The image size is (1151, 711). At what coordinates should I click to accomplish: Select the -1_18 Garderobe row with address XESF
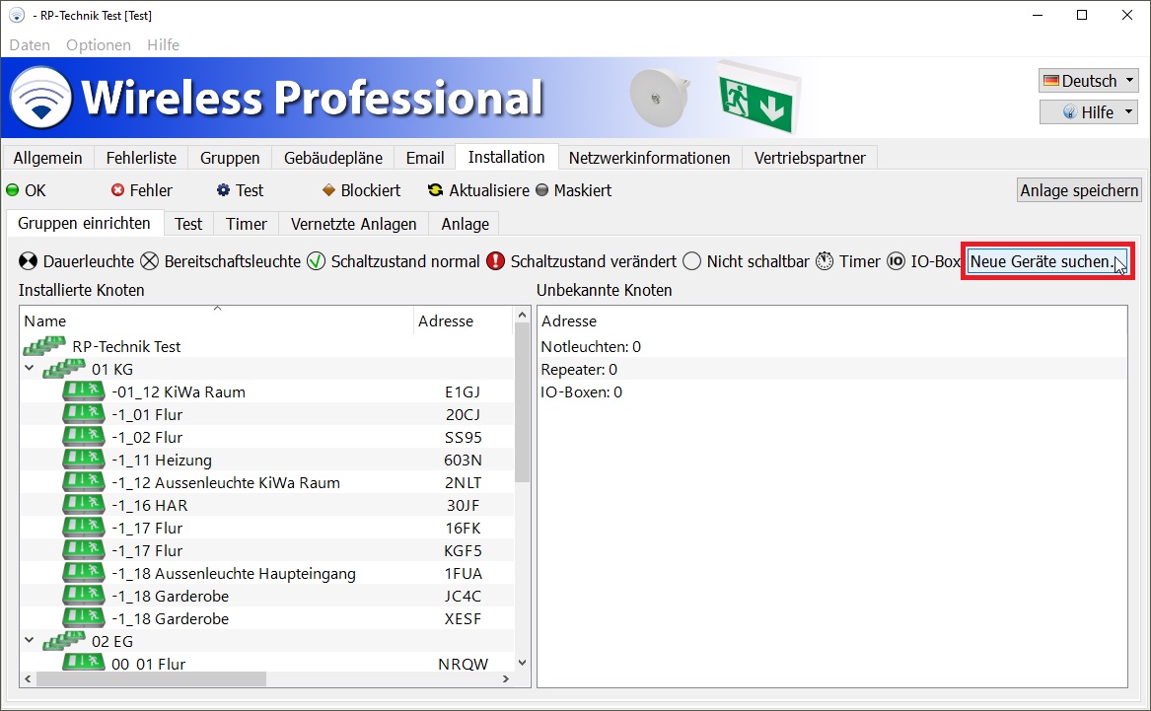pyautogui.click(x=267, y=618)
